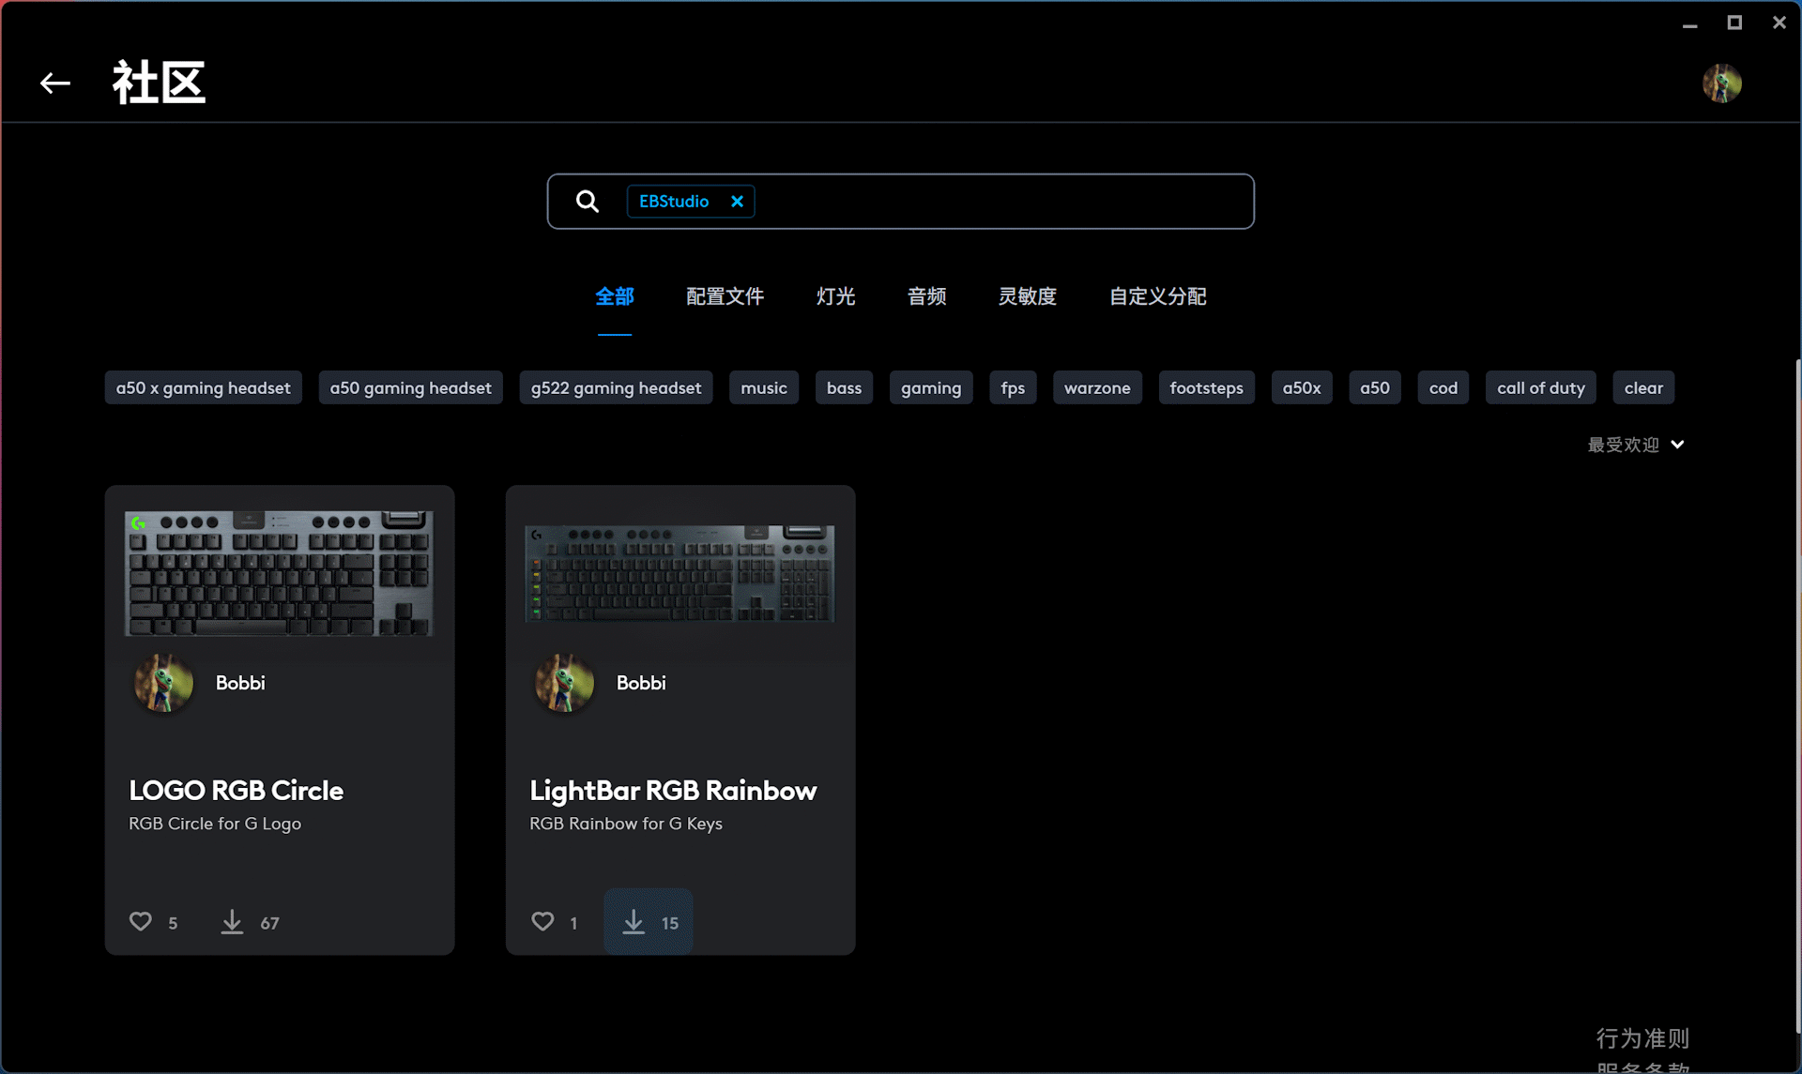Switch to the 配置文件 tab
Viewport: 1802px width, 1074px height.
click(725, 296)
